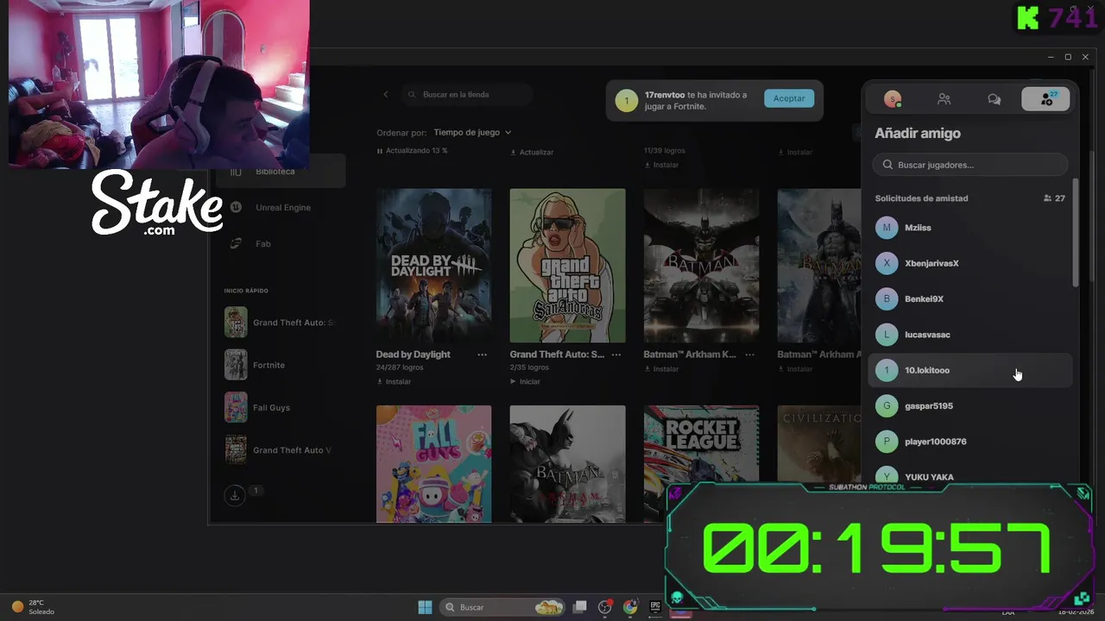Click the gaspar5195 avatar circle
The width and height of the screenshot is (1105, 621).
(887, 405)
